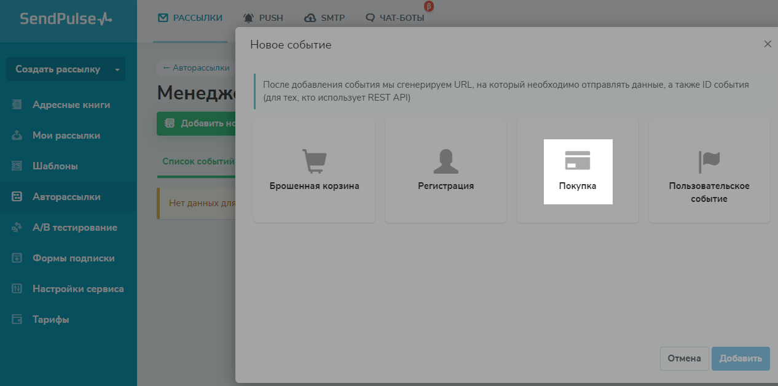Screen dimensions: 778x386
Task: Open the РАССЫЛКИ tab
Action: 190,18
